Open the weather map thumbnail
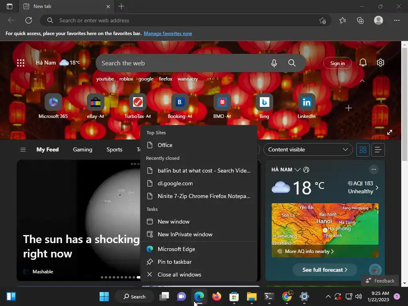This screenshot has width=408, height=306. tap(325, 230)
